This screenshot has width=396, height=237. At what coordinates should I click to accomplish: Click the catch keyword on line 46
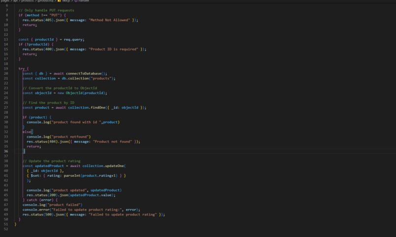pos(32,200)
